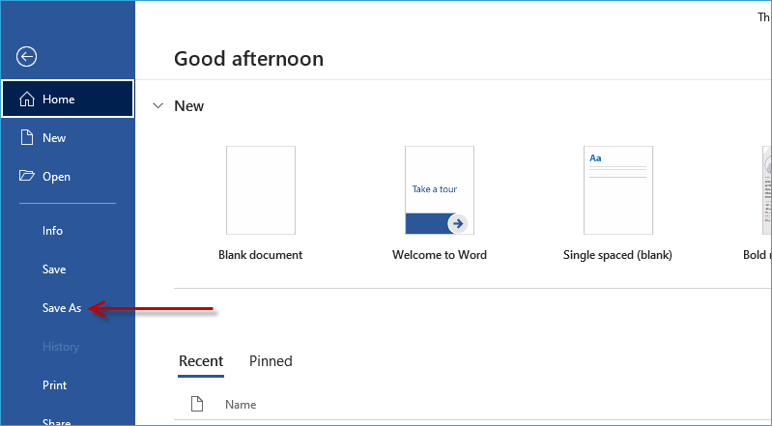Click the back arrow circle icon
This screenshot has height=426, width=772.
click(26, 57)
